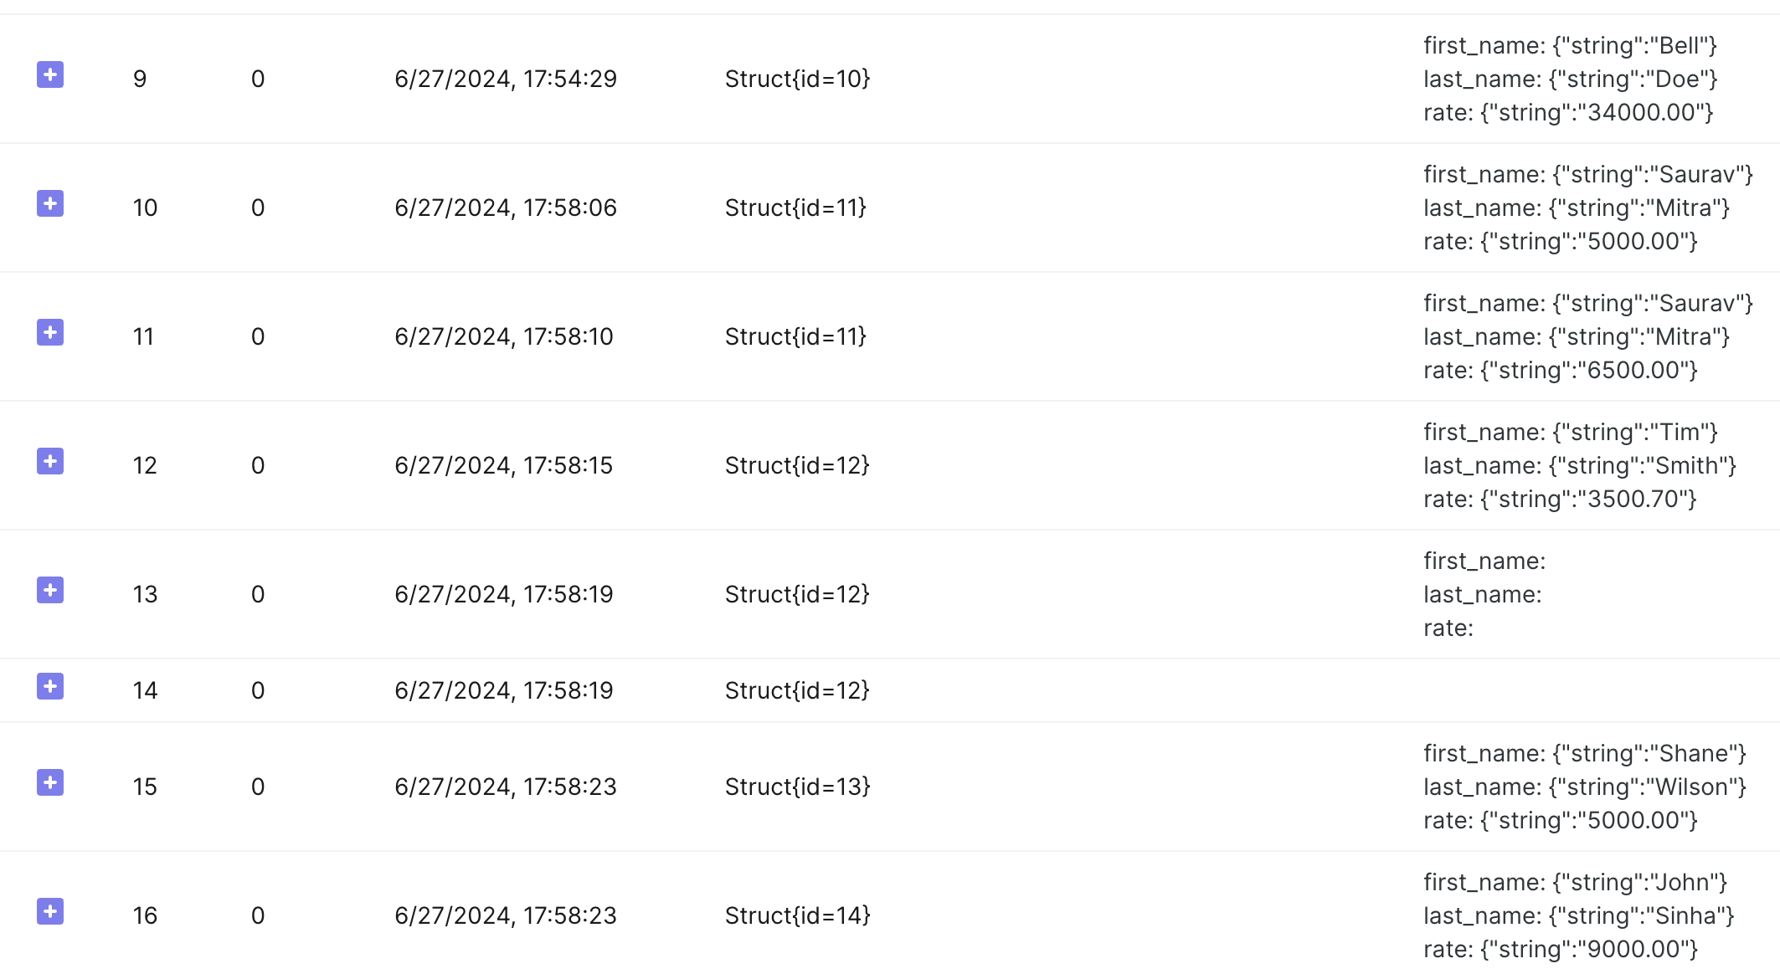Image resolution: width=1780 pixels, height=979 pixels.
Task: Select the Struct{id=13} key
Action: coord(797,787)
